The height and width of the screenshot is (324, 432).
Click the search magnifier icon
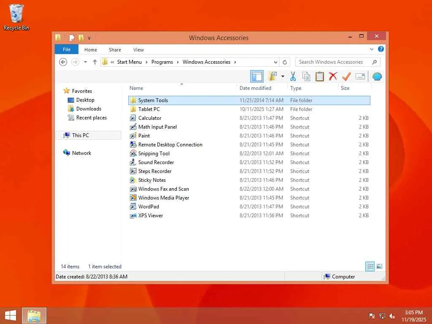[x=374, y=62]
